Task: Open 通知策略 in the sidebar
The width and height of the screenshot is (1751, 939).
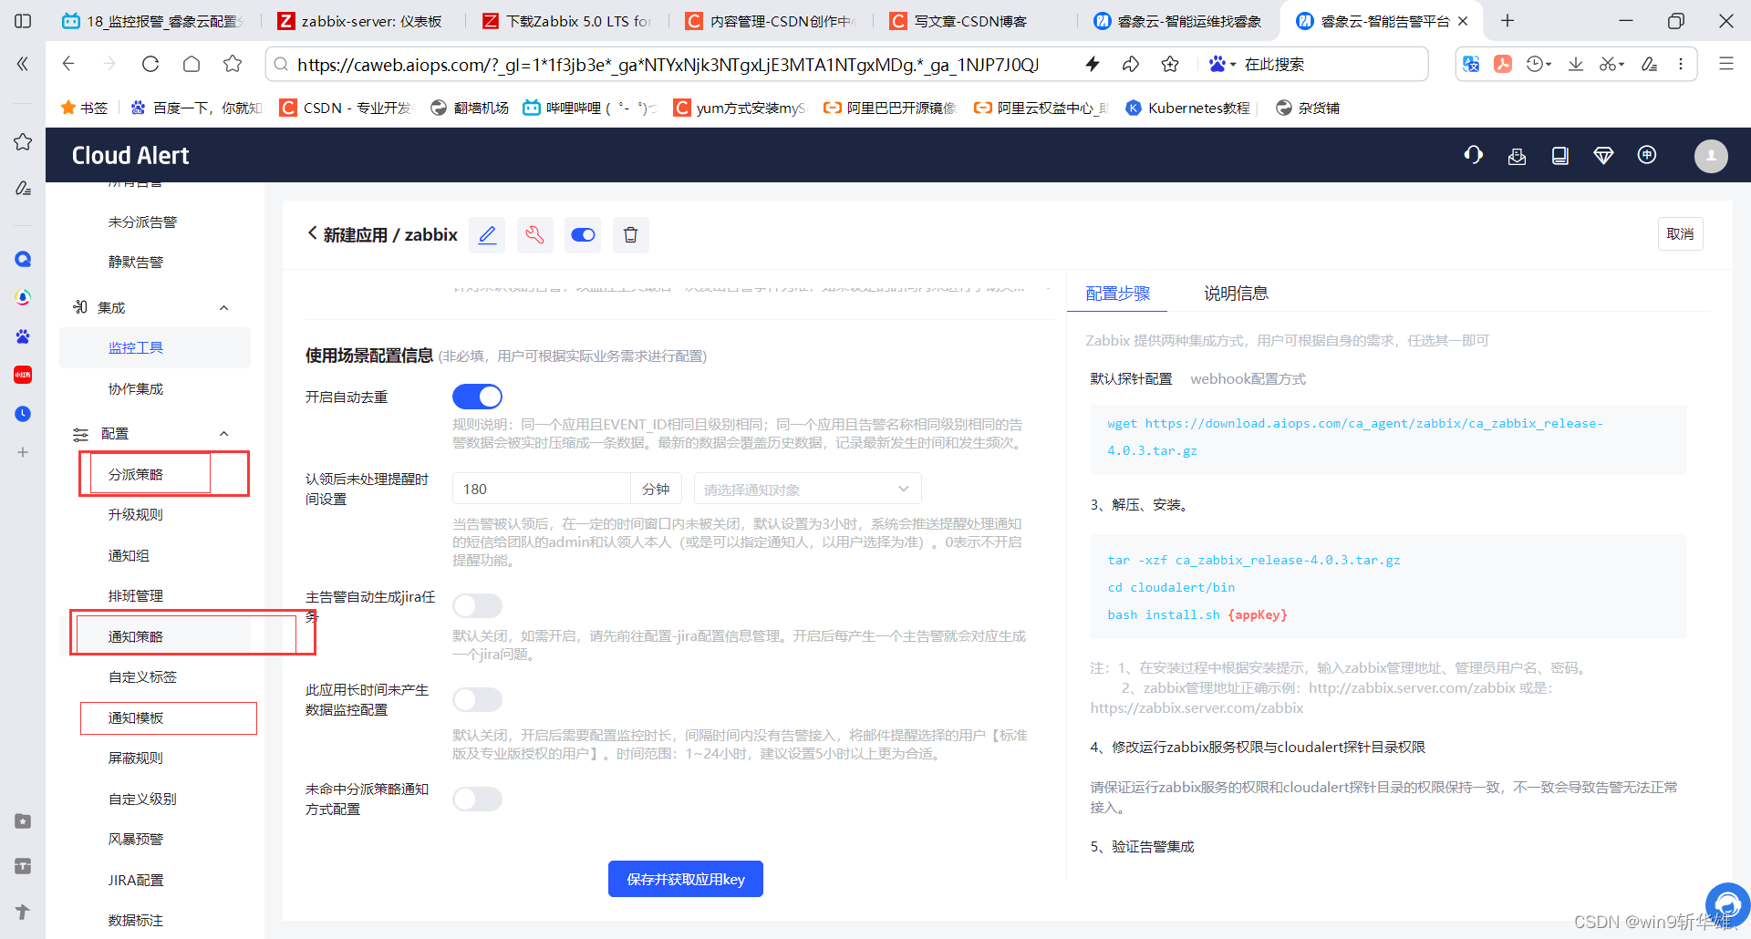Action: click(136, 636)
